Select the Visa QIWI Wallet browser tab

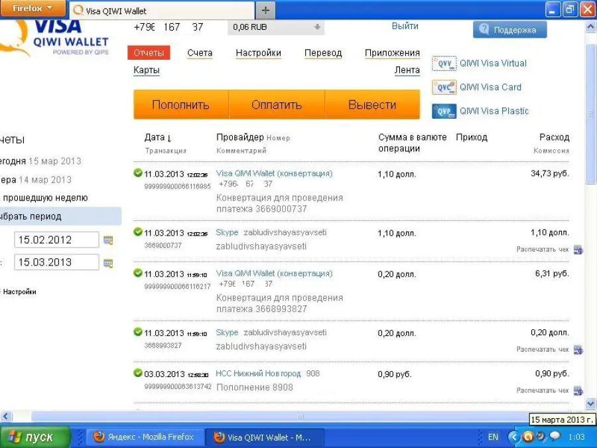coord(162,11)
